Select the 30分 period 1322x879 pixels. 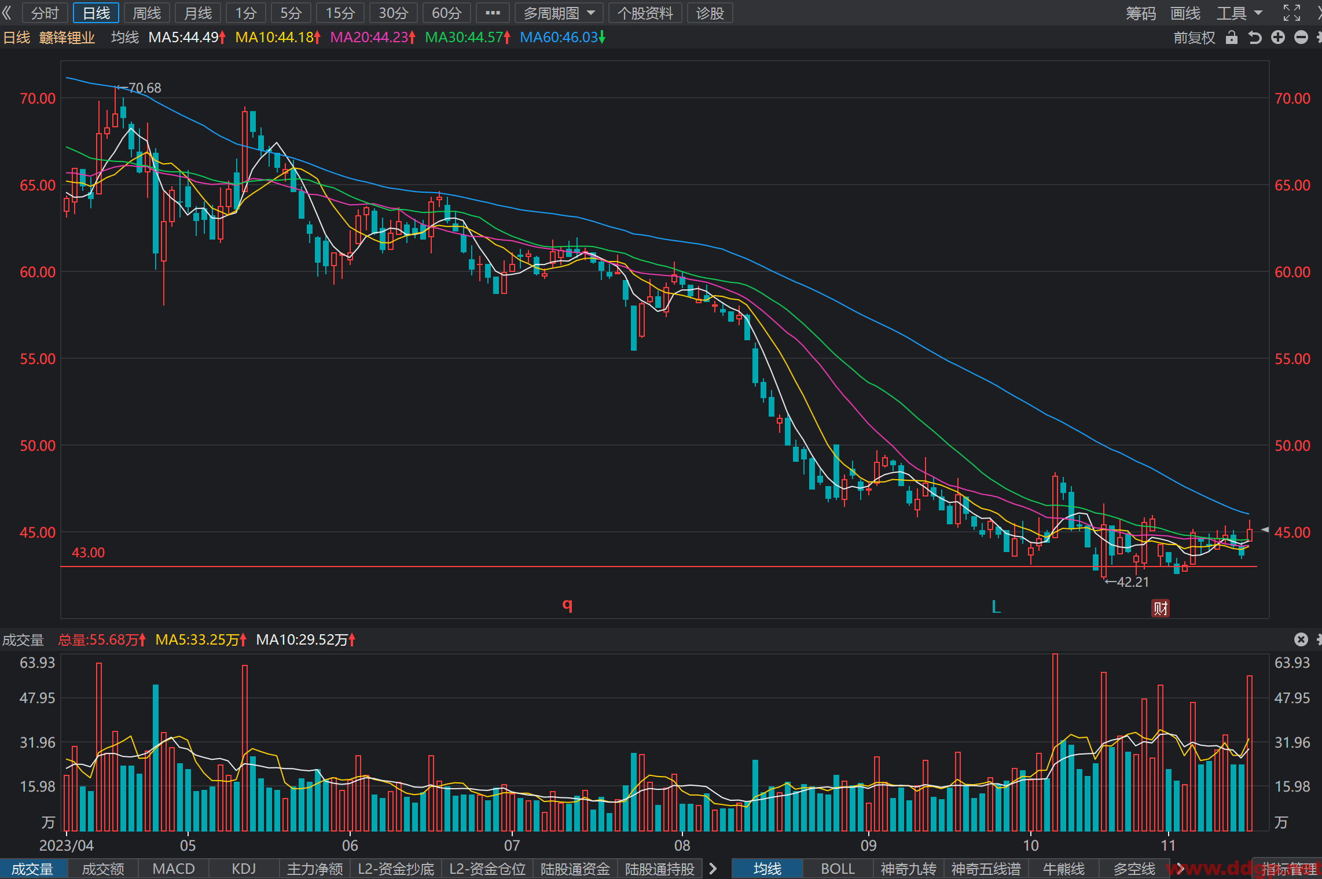tap(394, 13)
